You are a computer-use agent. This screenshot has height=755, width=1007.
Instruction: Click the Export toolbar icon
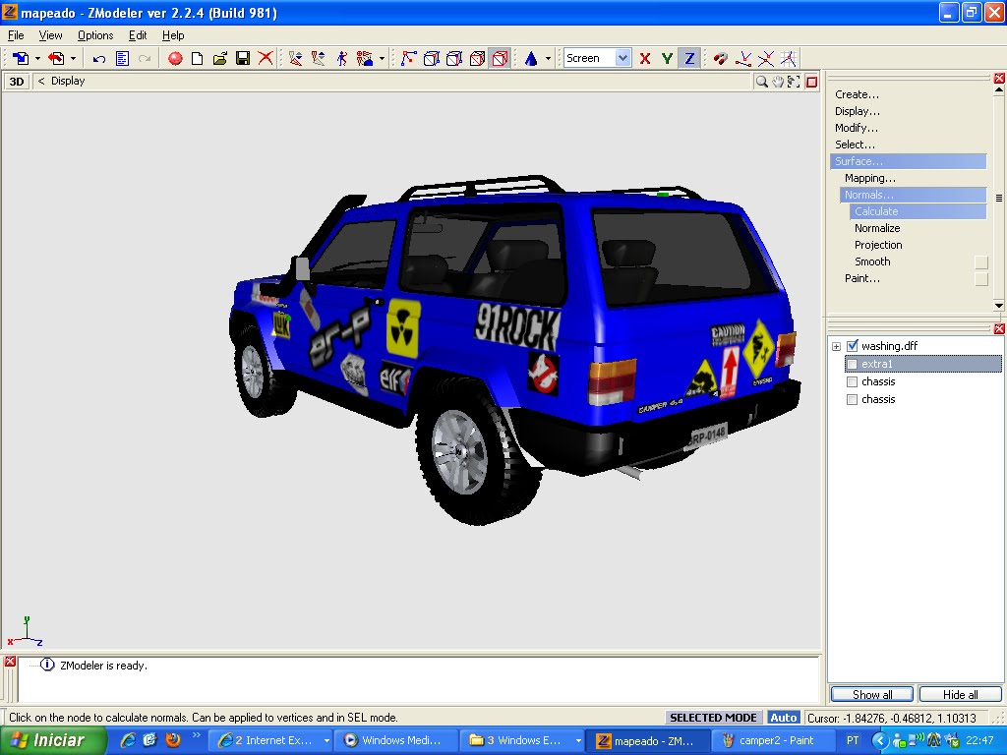tap(56, 58)
